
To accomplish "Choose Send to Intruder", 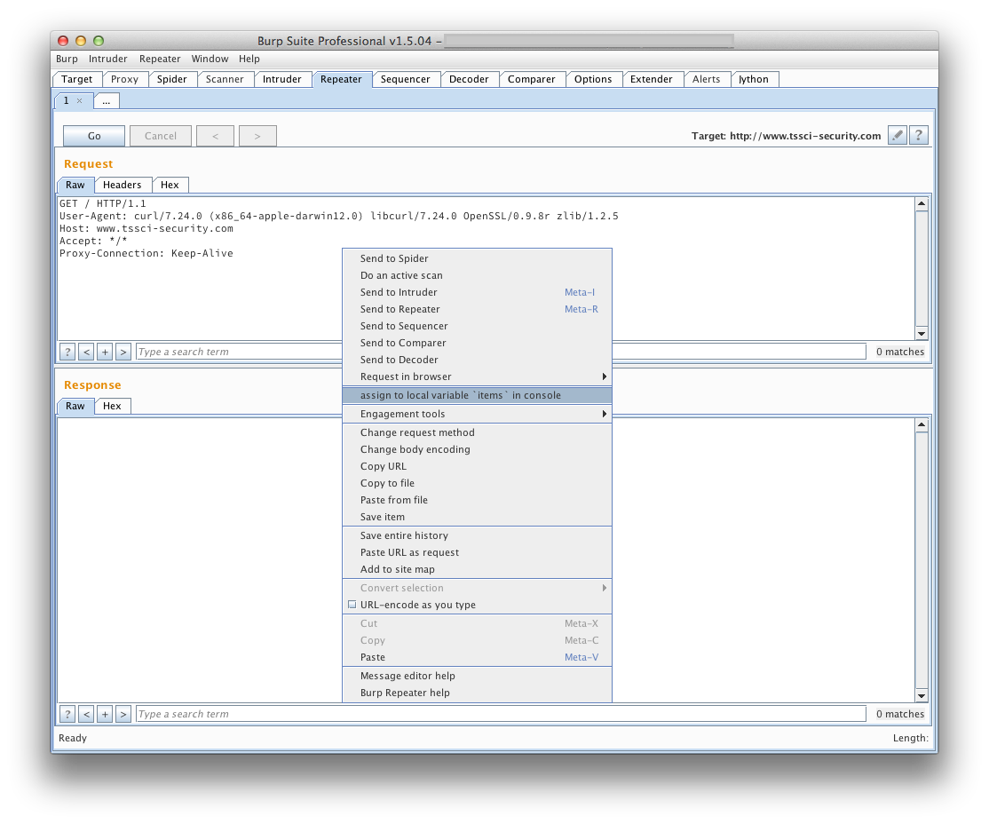I will [477, 292].
